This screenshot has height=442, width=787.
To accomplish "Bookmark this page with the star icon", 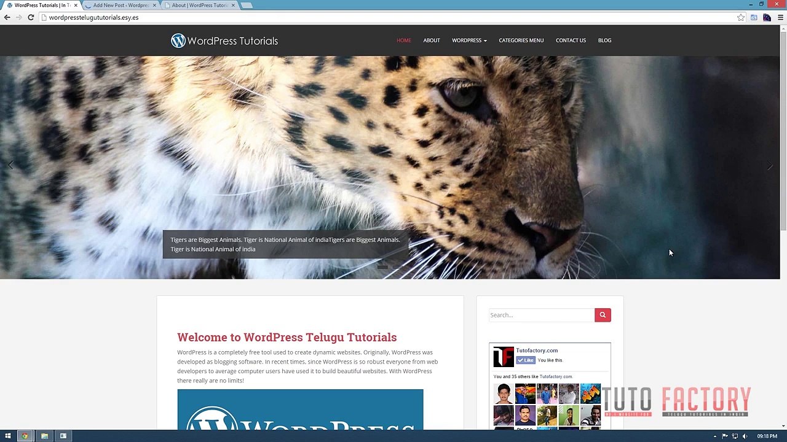I will (x=741, y=17).
